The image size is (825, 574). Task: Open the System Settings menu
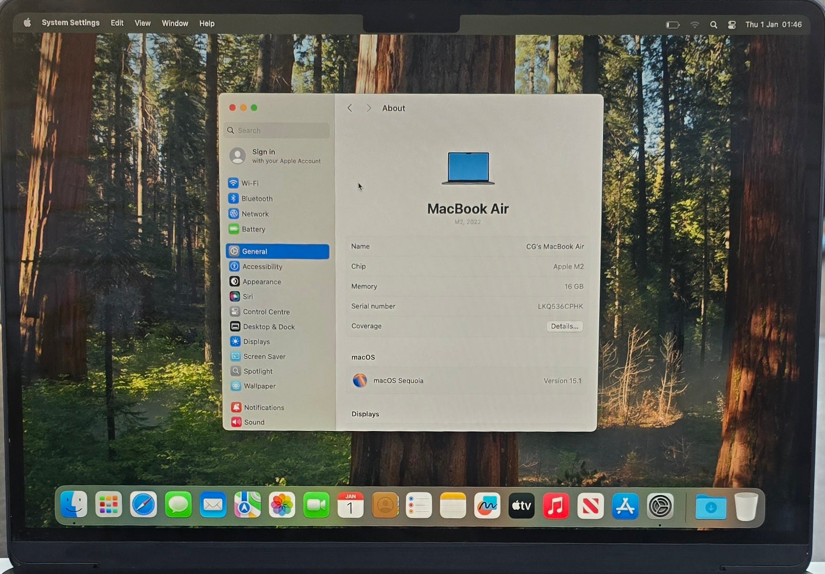[x=70, y=23]
